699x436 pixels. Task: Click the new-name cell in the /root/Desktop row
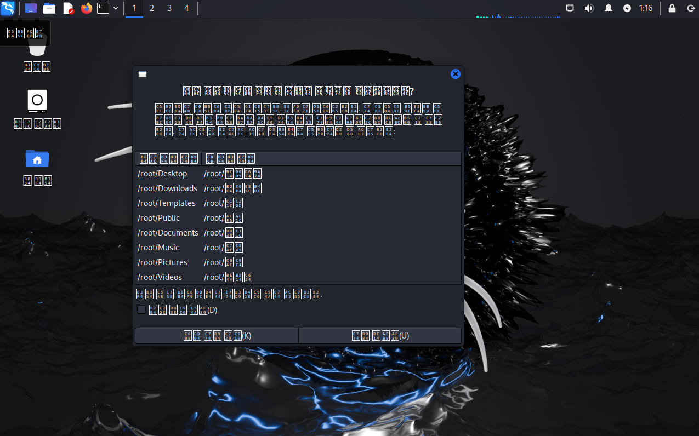point(233,174)
